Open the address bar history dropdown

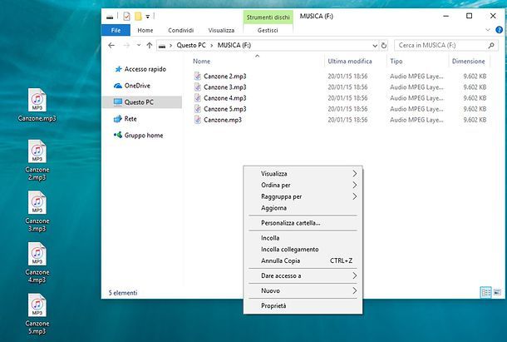tap(375, 46)
